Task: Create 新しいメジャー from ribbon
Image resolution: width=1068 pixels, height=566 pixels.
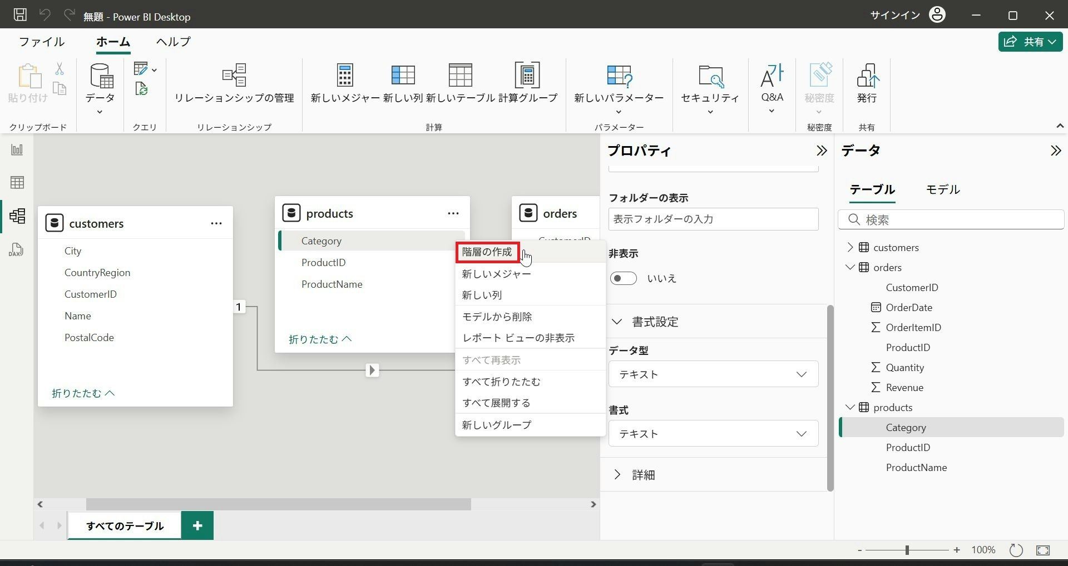Action: [345, 83]
